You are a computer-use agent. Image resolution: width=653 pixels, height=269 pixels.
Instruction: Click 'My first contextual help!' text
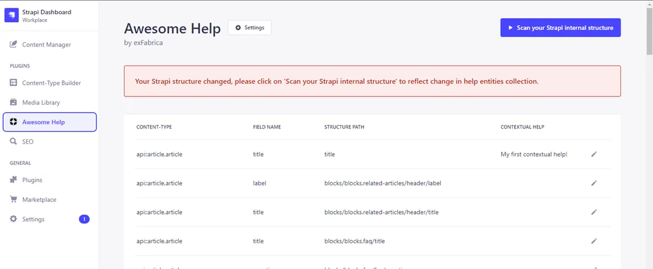(534, 154)
